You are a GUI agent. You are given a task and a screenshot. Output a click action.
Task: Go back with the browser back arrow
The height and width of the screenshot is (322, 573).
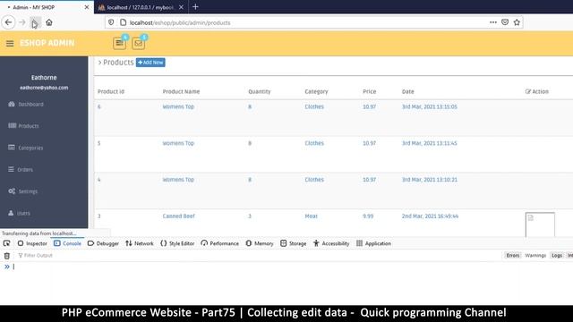point(8,22)
